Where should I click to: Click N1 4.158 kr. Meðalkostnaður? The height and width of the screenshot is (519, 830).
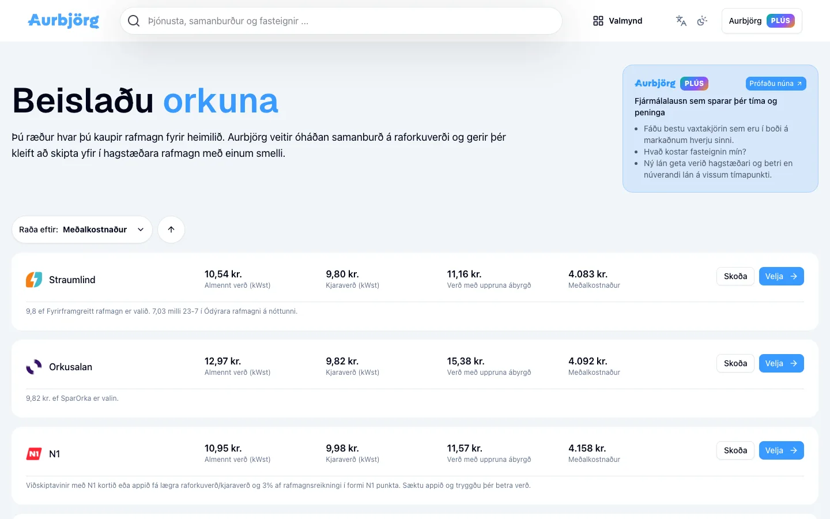point(594,453)
